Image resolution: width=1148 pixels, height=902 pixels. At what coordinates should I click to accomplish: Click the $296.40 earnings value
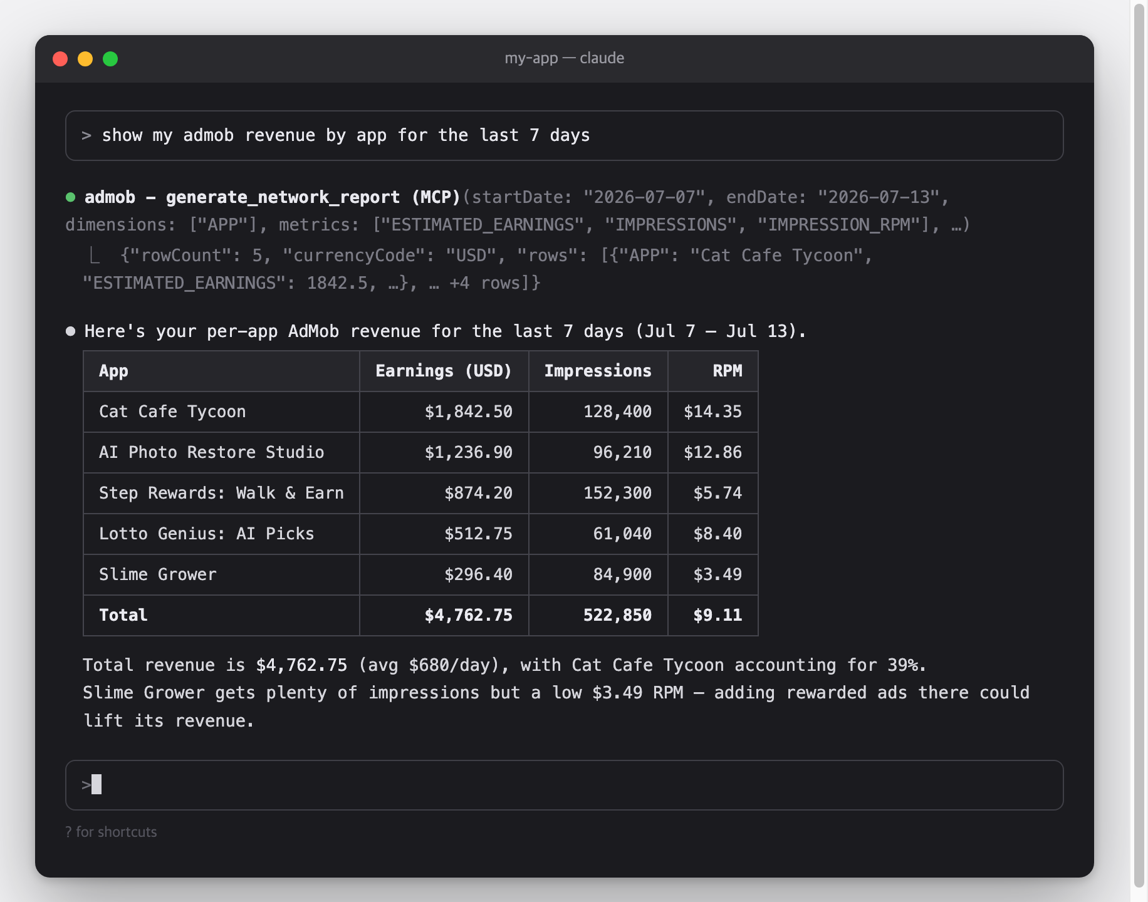tap(478, 574)
